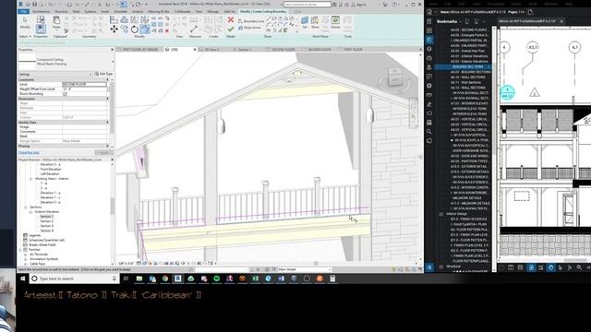This screenshot has height=332, width=591.
Task: Click the Level value field SECOND FLOOR
Action: coord(84,84)
